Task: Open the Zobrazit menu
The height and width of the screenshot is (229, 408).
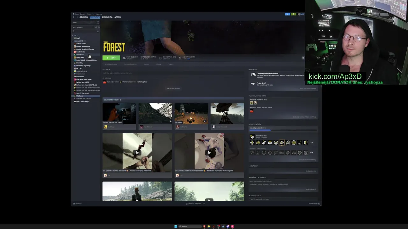Action: coord(83,14)
